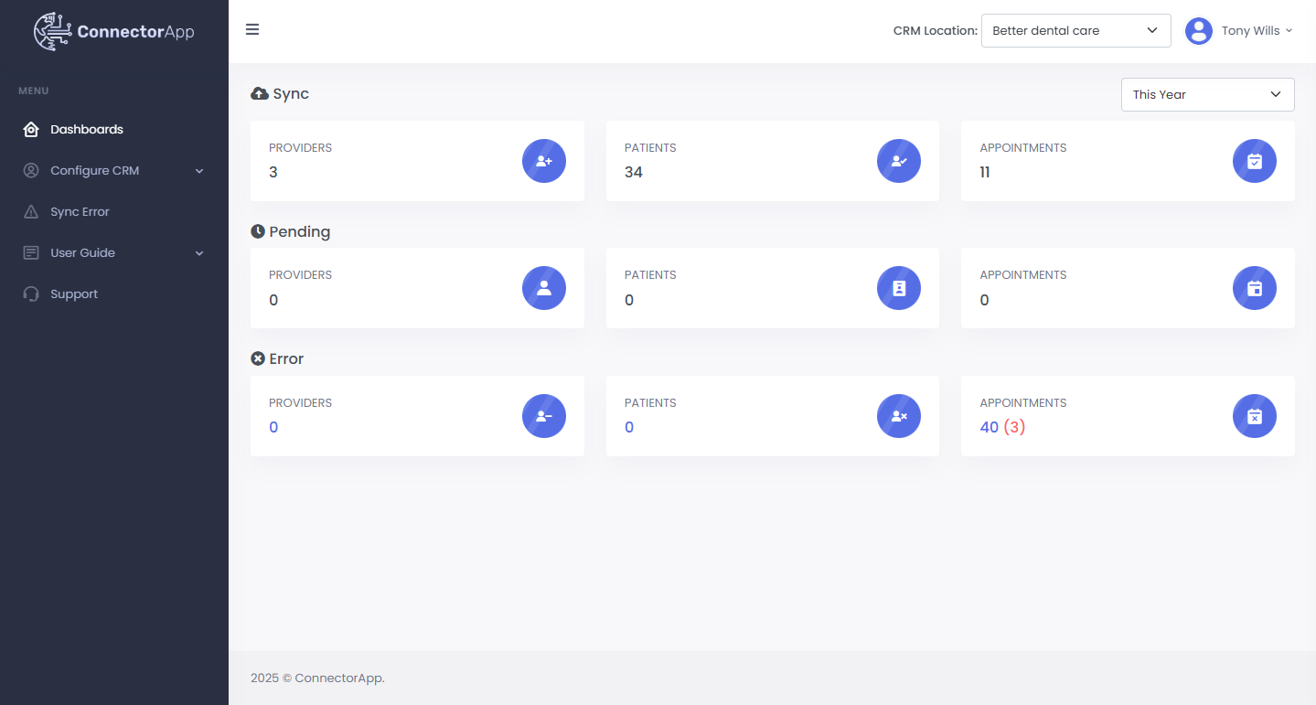This screenshot has width=1316, height=705.
Task: Click the Sync Providers value 3
Action: tap(273, 172)
